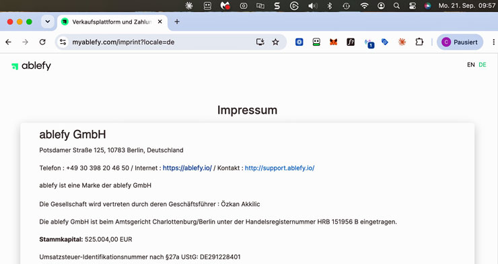Open the Extensions puzzle piece menu

pos(419,42)
